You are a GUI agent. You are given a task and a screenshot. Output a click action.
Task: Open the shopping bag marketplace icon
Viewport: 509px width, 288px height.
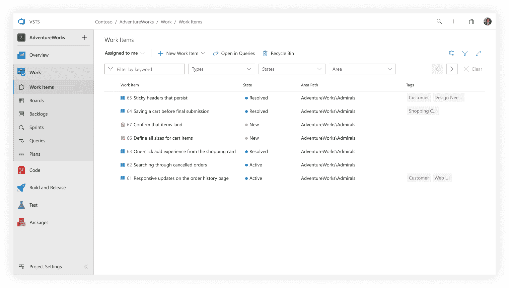[x=471, y=21]
